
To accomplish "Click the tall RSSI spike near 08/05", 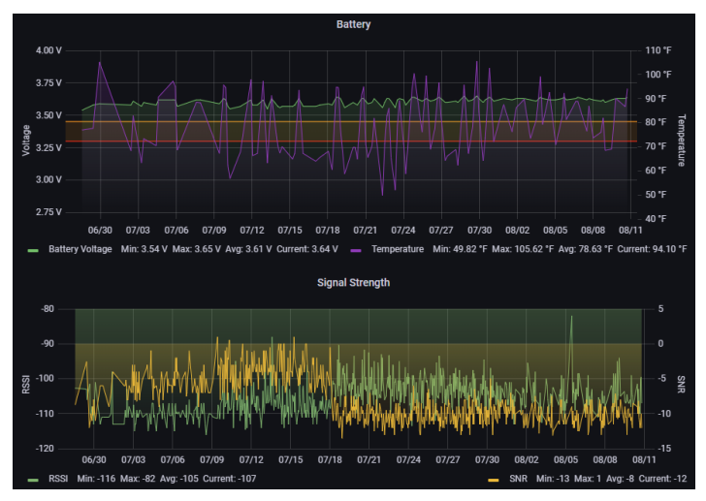I will tap(571, 318).
